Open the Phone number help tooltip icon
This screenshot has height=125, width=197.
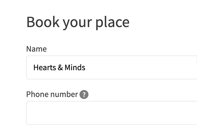click(x=84, y=94)
